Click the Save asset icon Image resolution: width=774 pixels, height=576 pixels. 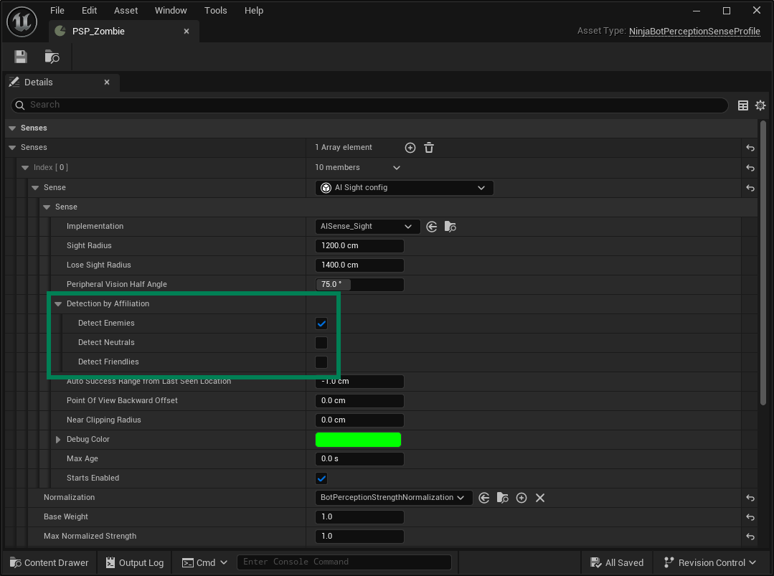[20, 56]
